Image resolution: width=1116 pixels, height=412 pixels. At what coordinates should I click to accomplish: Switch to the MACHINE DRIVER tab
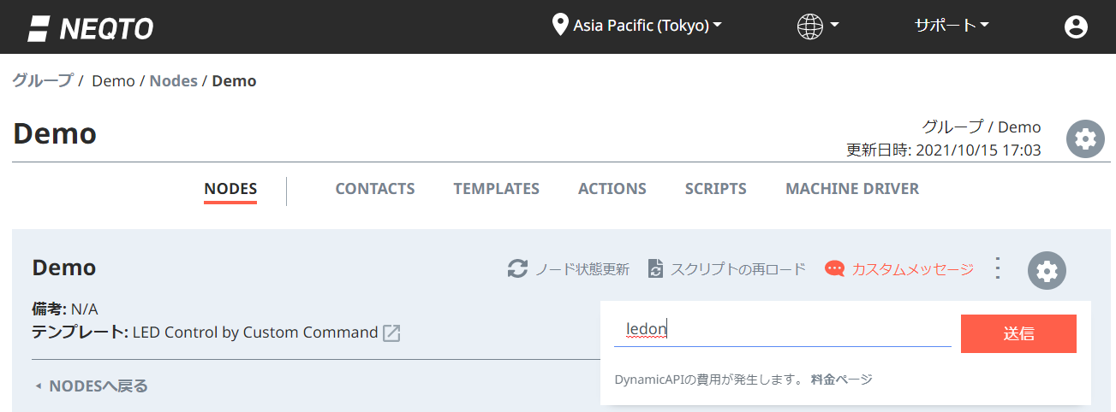pyautogui.click(x=852, y=189)
